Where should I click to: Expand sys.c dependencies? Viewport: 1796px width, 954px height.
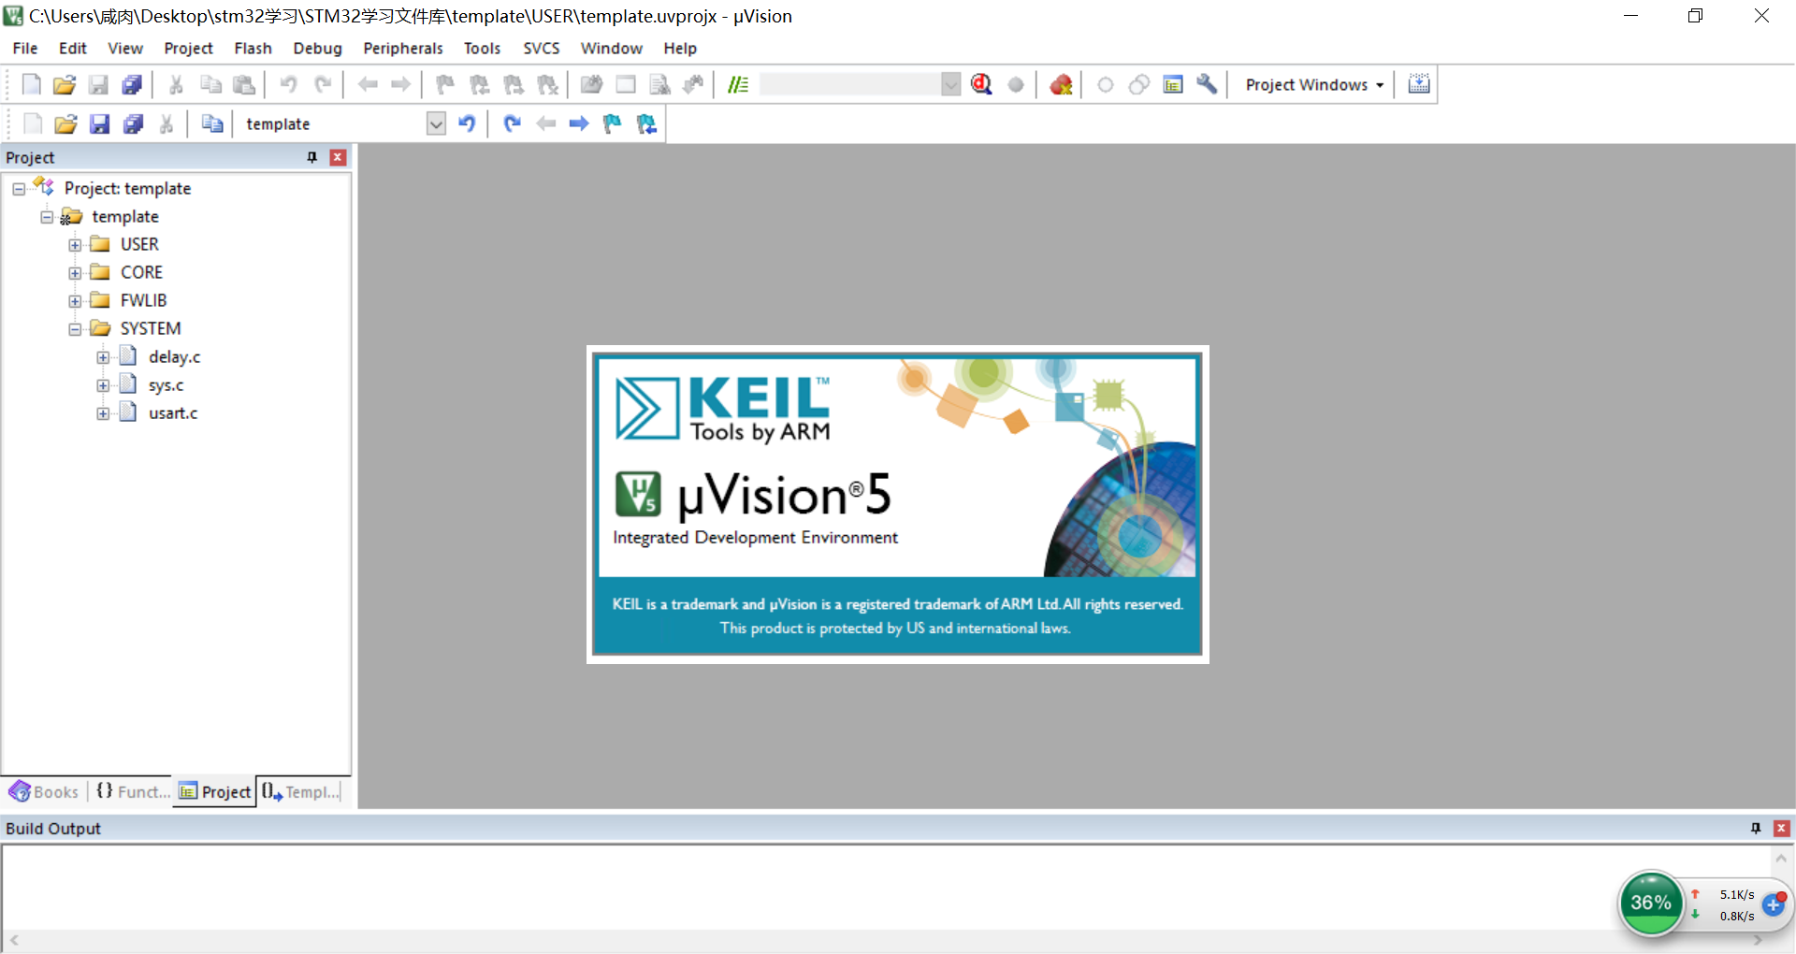pyautogui.click(x=103, y=385)
